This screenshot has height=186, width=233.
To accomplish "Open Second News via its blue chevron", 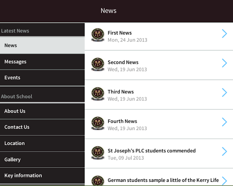I will pyautogui.click(x=224, y=63).
